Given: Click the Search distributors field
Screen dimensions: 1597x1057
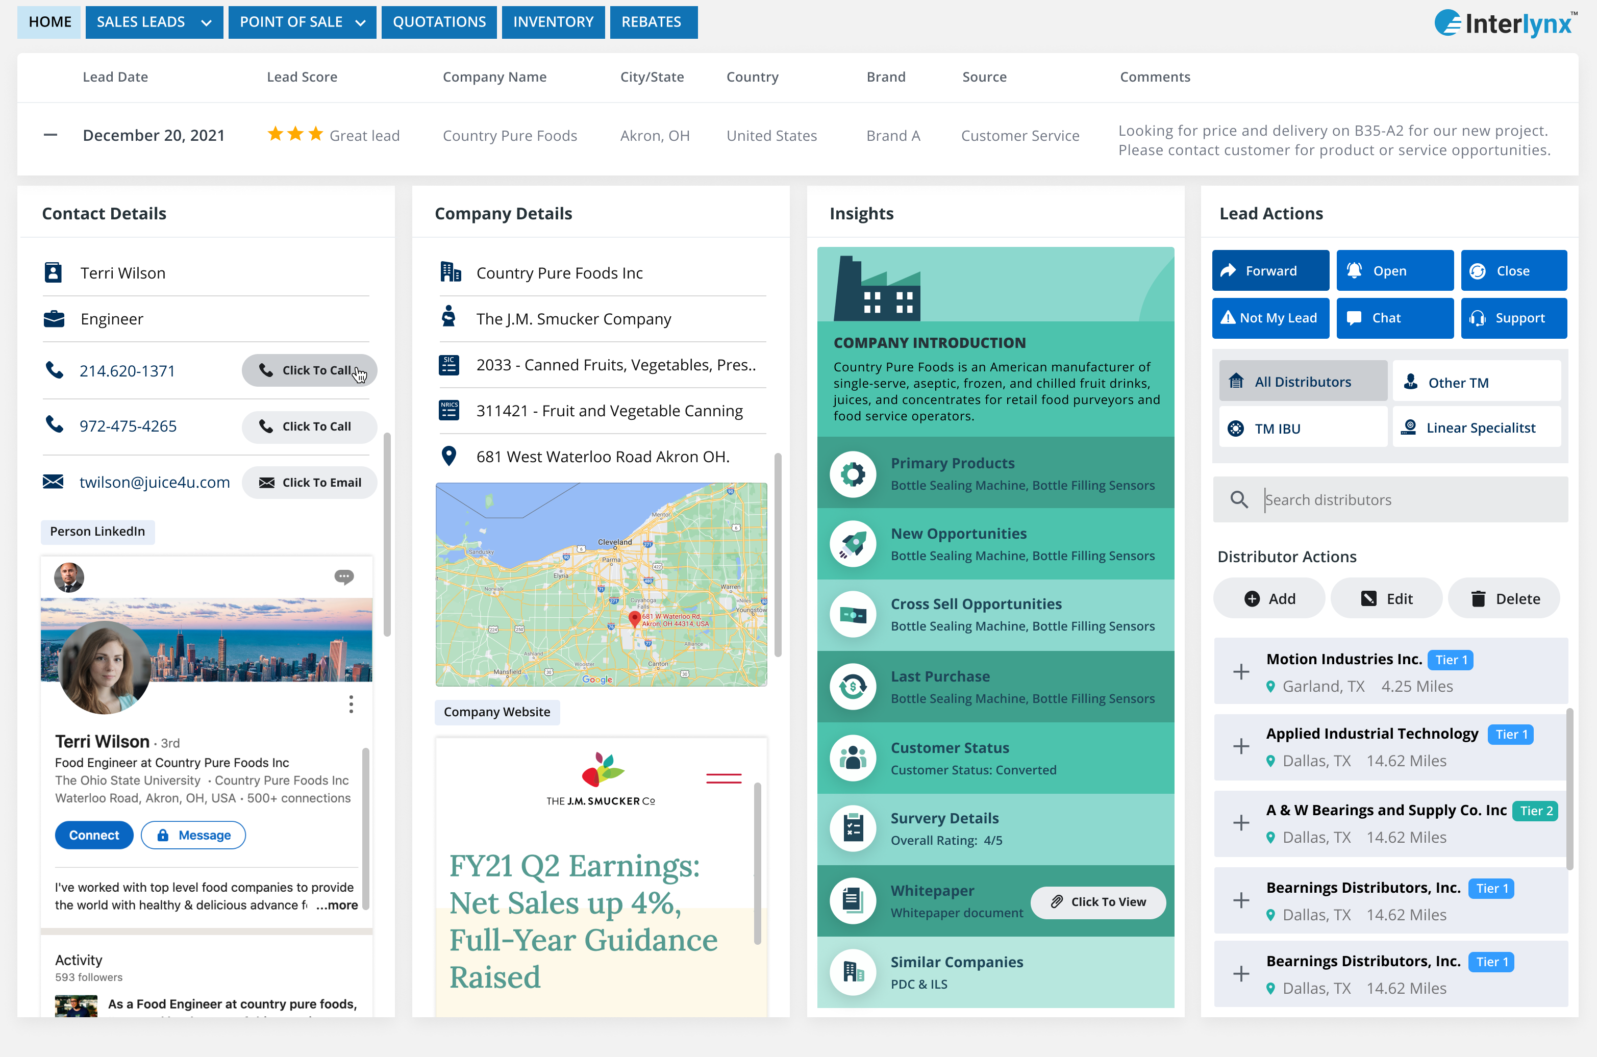Looking at the screenshot, I should click(1390, 499).
